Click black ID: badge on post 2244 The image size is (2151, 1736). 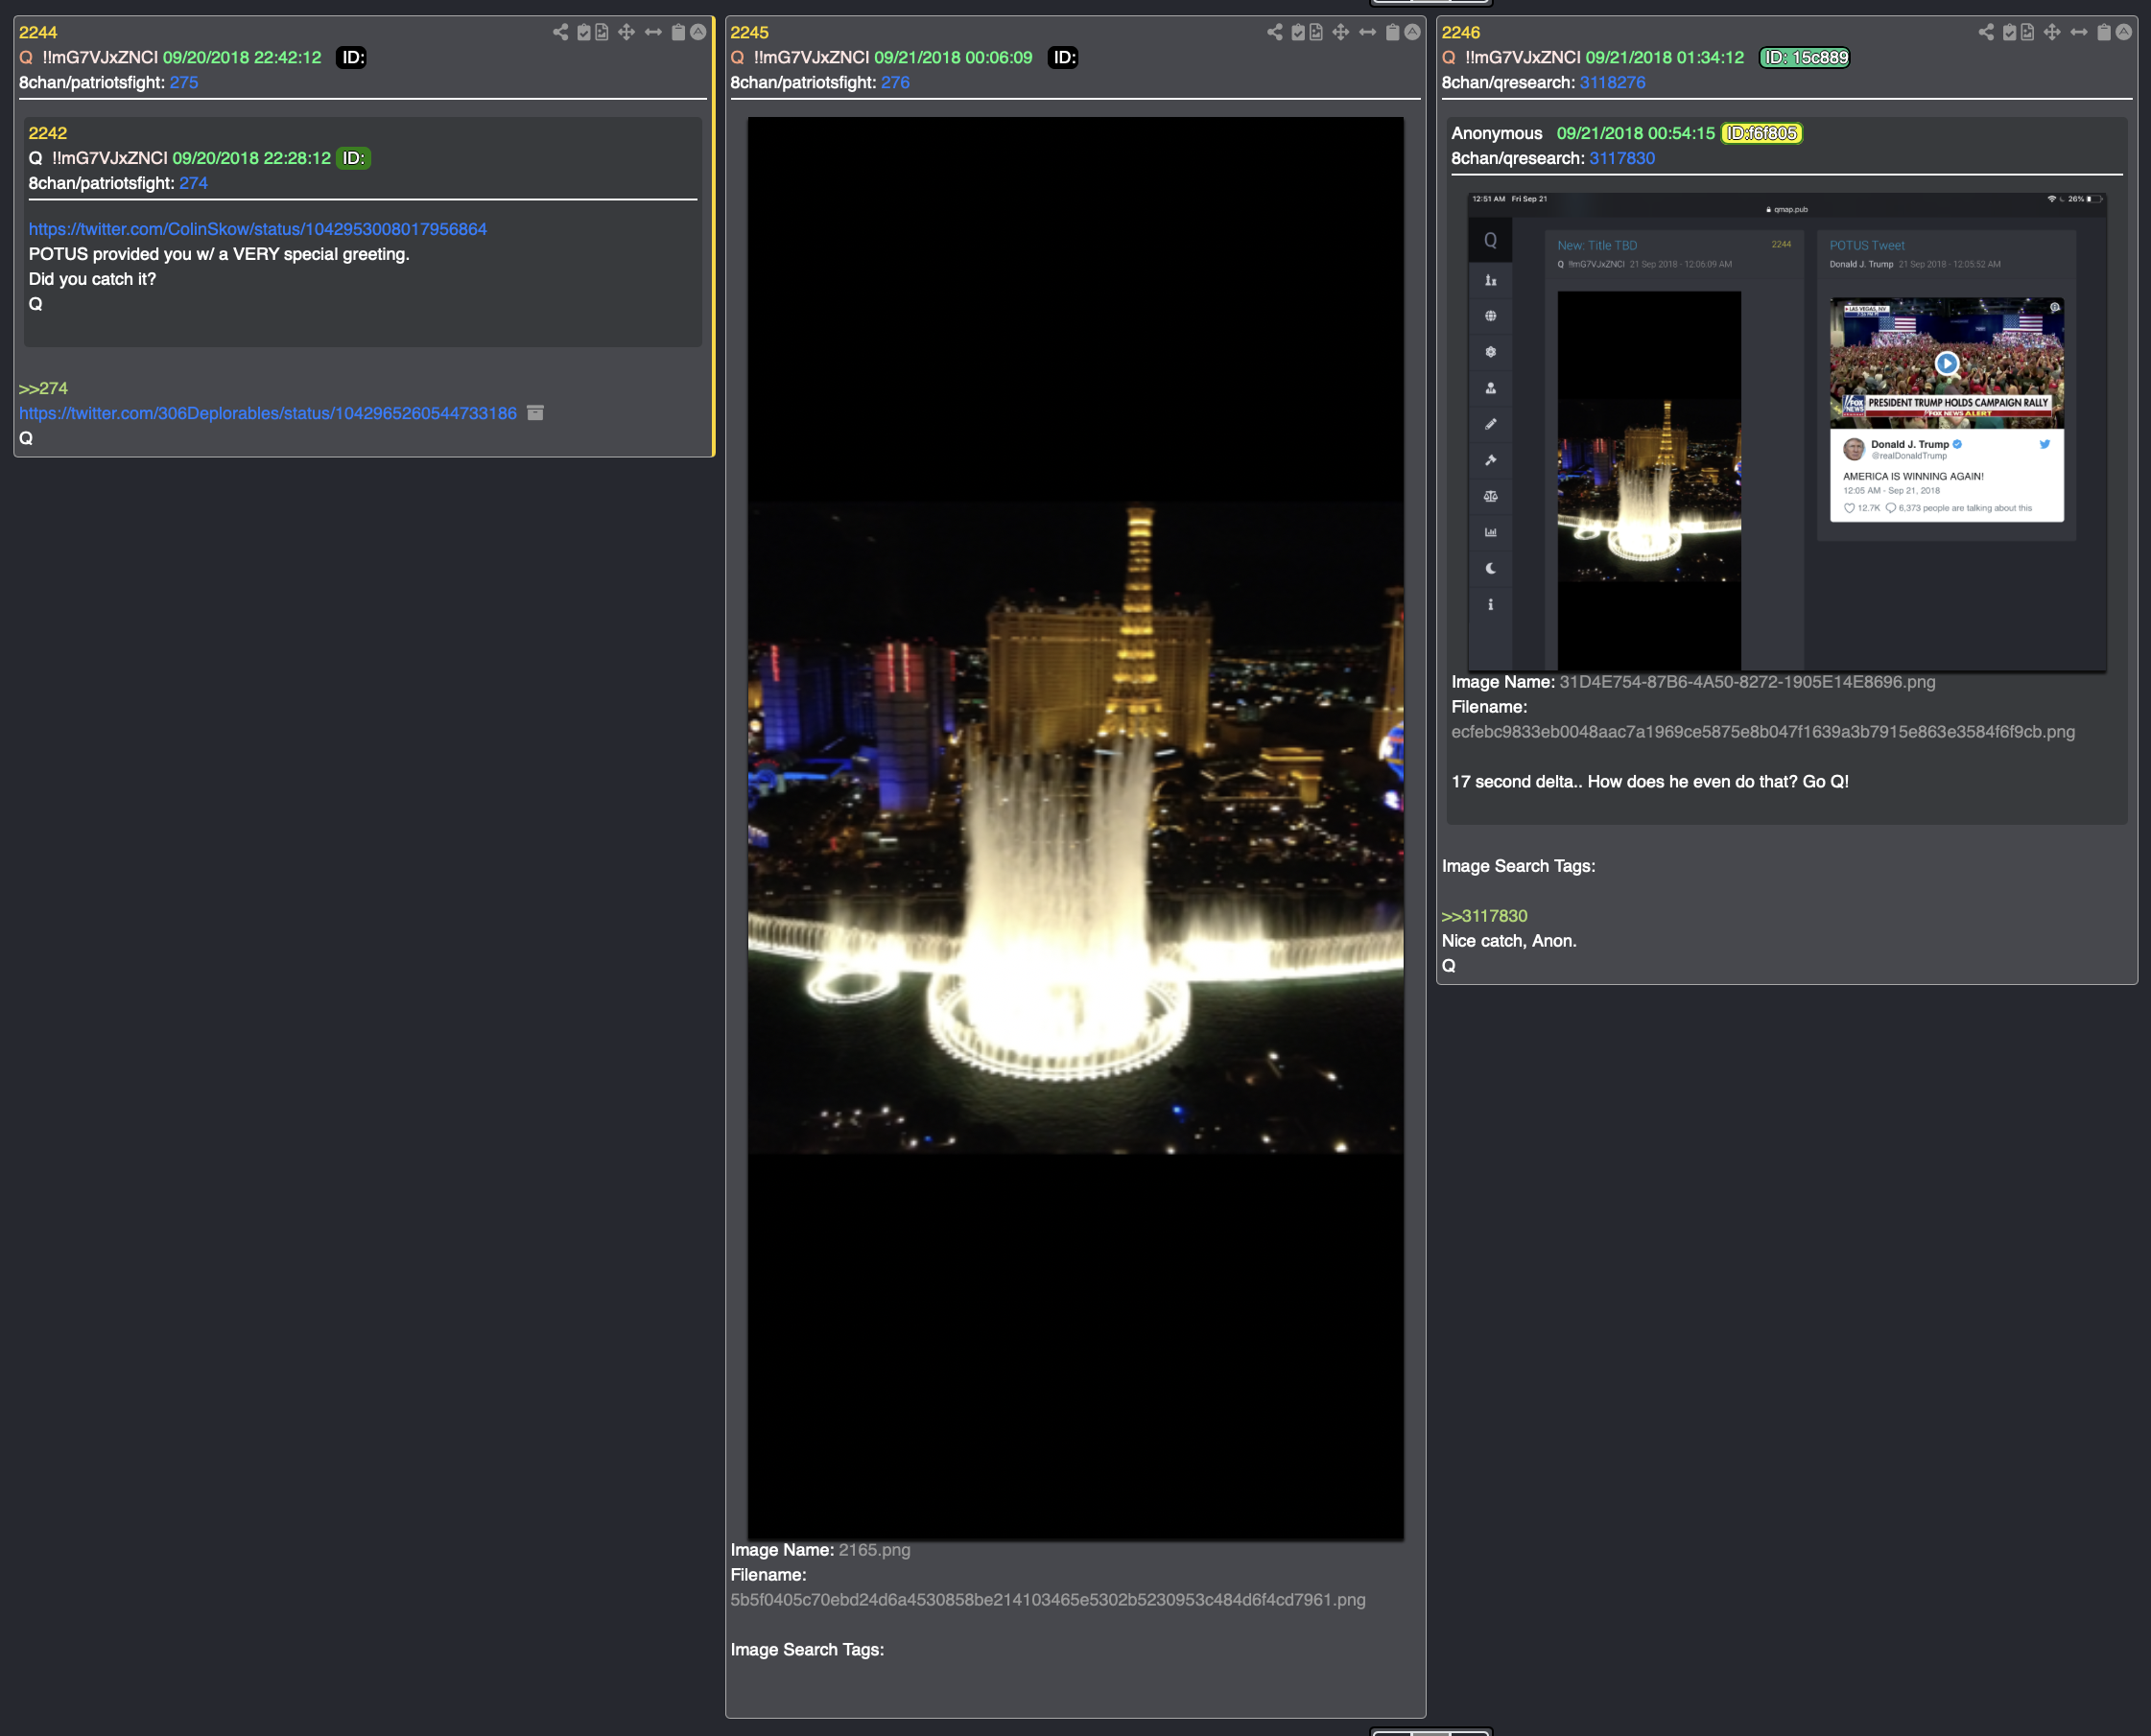[x=351, y=58]
